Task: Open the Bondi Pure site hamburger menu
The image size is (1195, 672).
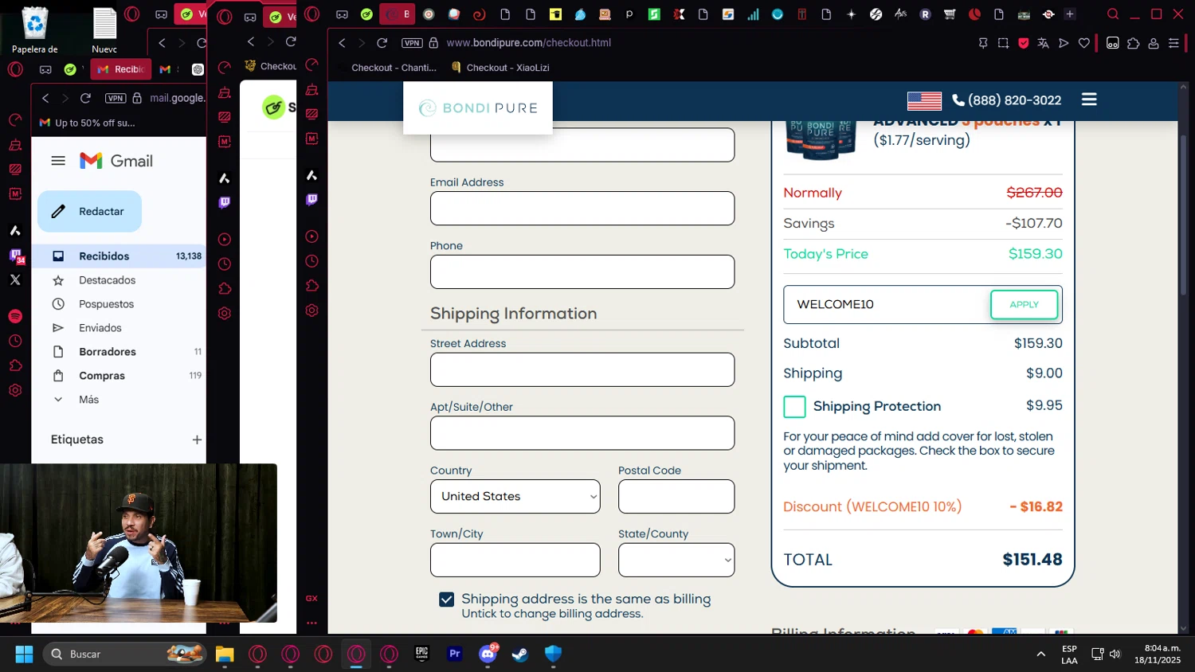Action: (1089, 100)
